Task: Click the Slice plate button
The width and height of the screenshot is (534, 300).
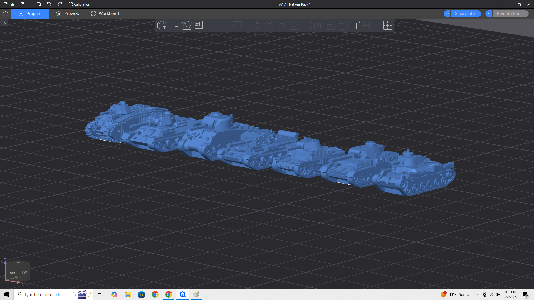Action: point(466,14)
